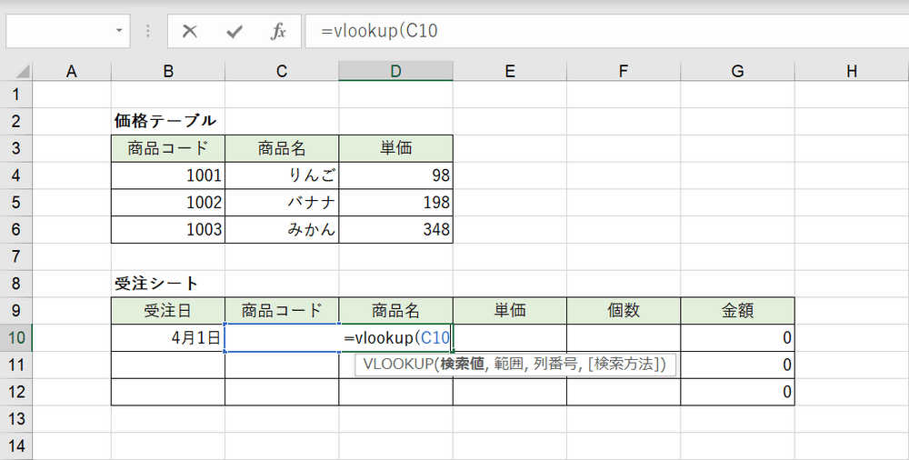Click in the formula bar text =vlookup(C10
This screenshot has width=909, height=460.
[x=379, y=31]
